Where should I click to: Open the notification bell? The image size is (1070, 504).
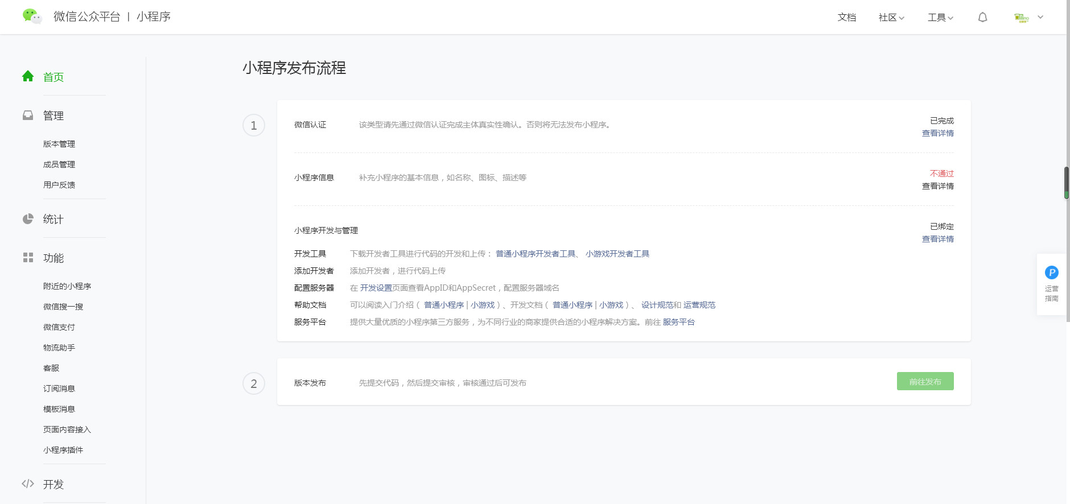pyautogui.click(x=982, y=18)
